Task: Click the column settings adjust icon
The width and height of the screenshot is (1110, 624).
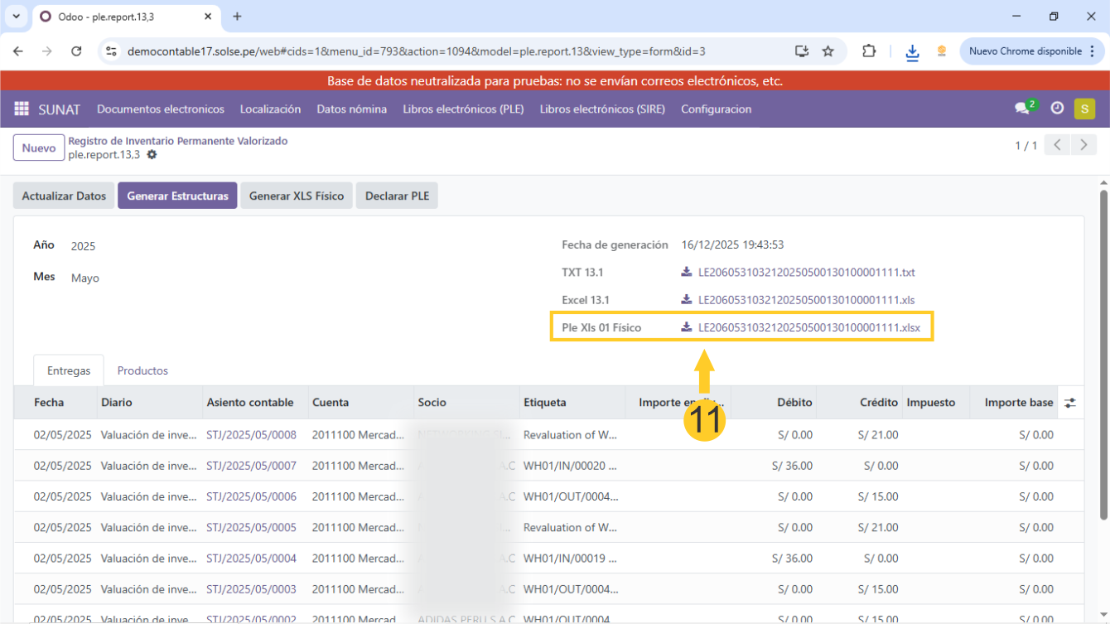Action: pos(1070,403)
